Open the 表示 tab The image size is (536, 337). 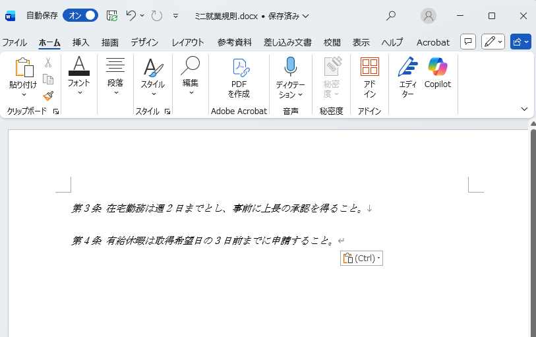pos(361,42)
